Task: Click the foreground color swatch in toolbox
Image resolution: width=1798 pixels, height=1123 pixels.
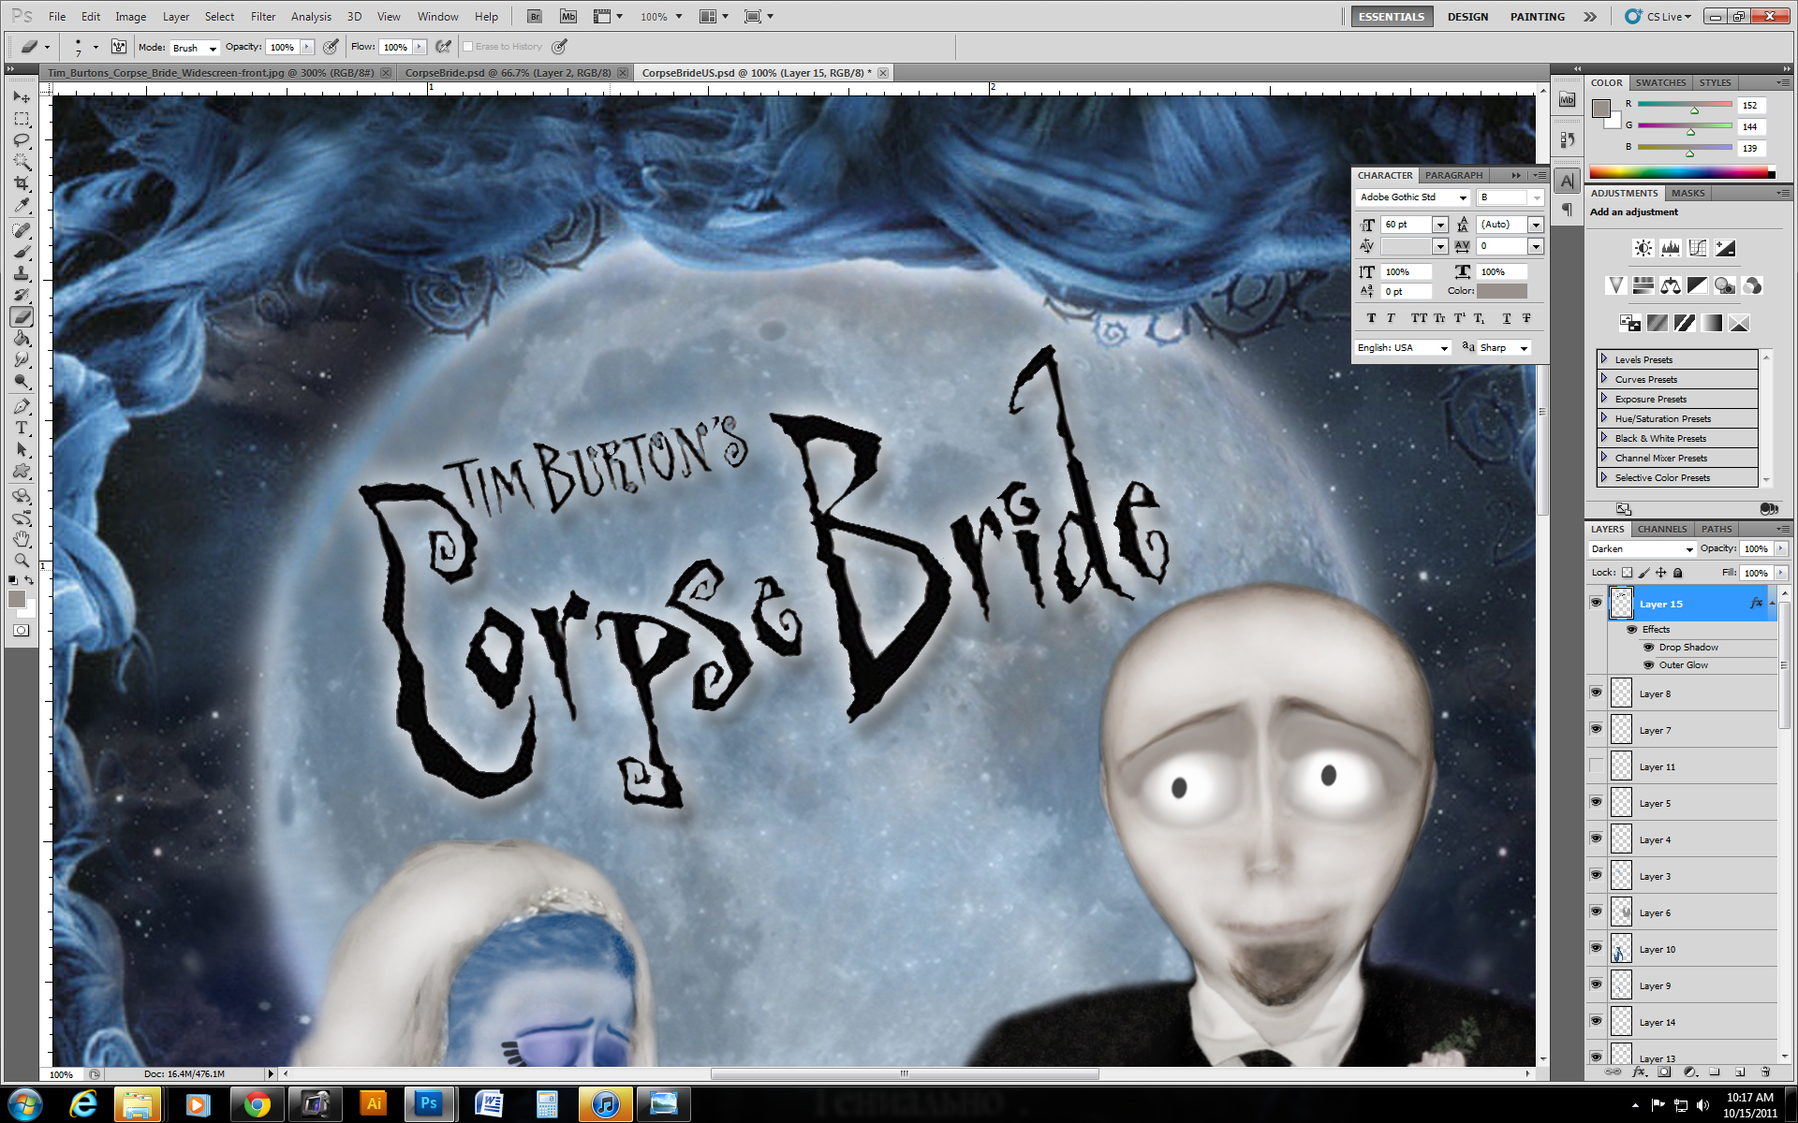Action: tap(17, 599)
